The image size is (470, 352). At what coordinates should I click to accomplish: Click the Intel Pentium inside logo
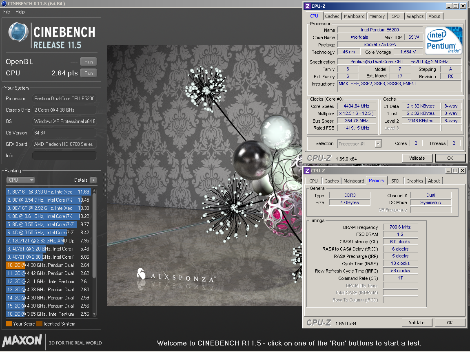[x=443, y=40]
